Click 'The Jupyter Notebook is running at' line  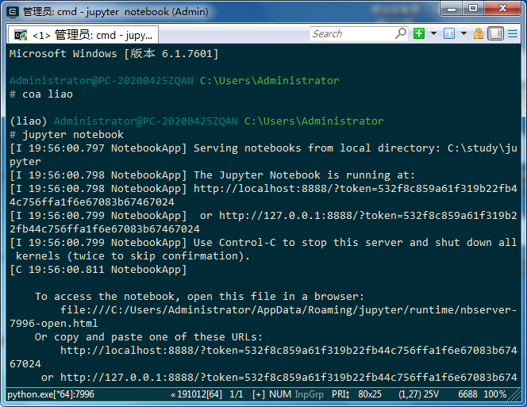[x=213, y=175]
